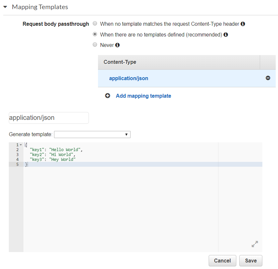Expand the template editor to fullscreen

pyautogui.click(x=255, y=244)
